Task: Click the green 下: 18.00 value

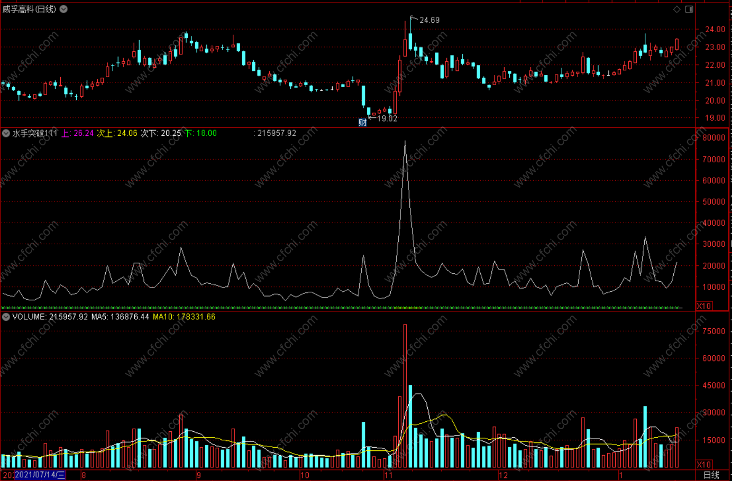Action: tap(200, 133)
